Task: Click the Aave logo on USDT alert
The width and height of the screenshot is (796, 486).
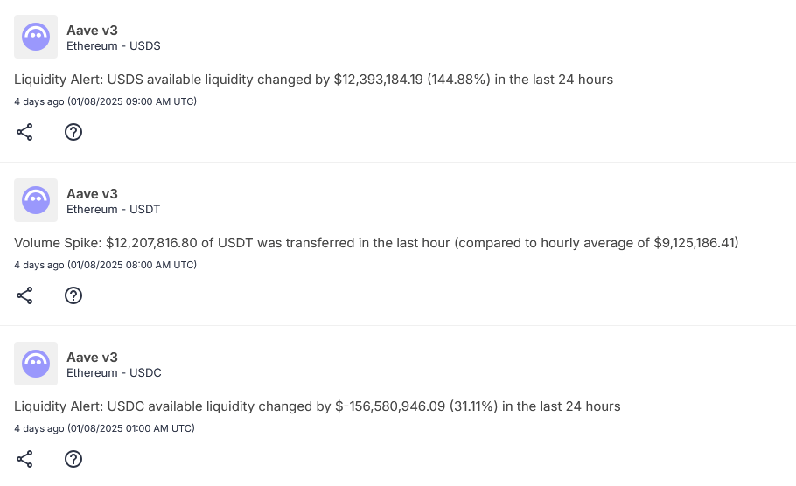Action: [x=36, y=200]
